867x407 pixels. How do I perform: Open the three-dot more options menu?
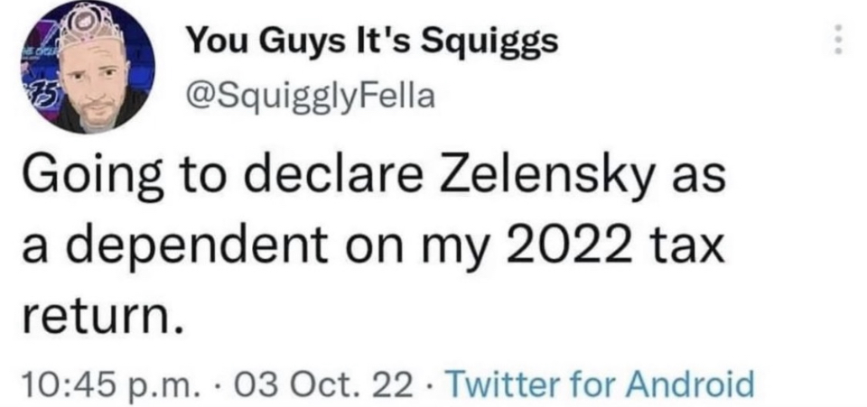click(x=838, y=42)
